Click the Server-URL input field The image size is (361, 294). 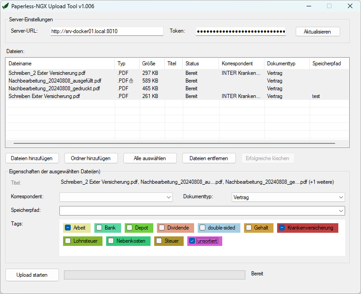tap(107, 31)
